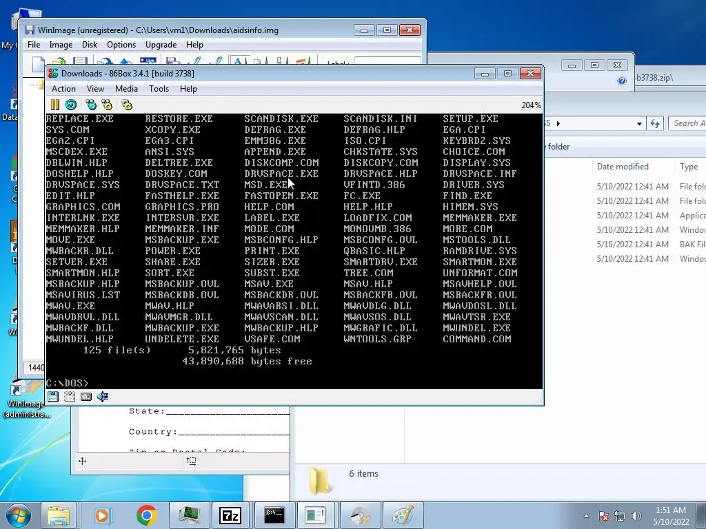Click SETUP.EXE in the DOS listing

point(470,118)
